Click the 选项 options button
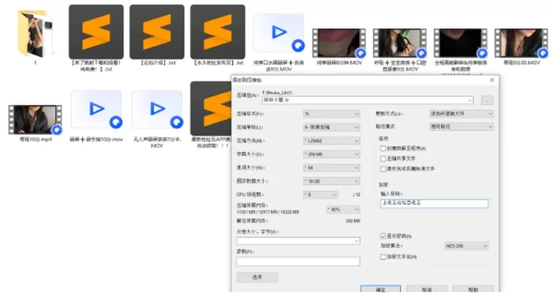This screenshot has width=553, height=293. [x=257, y=277]
